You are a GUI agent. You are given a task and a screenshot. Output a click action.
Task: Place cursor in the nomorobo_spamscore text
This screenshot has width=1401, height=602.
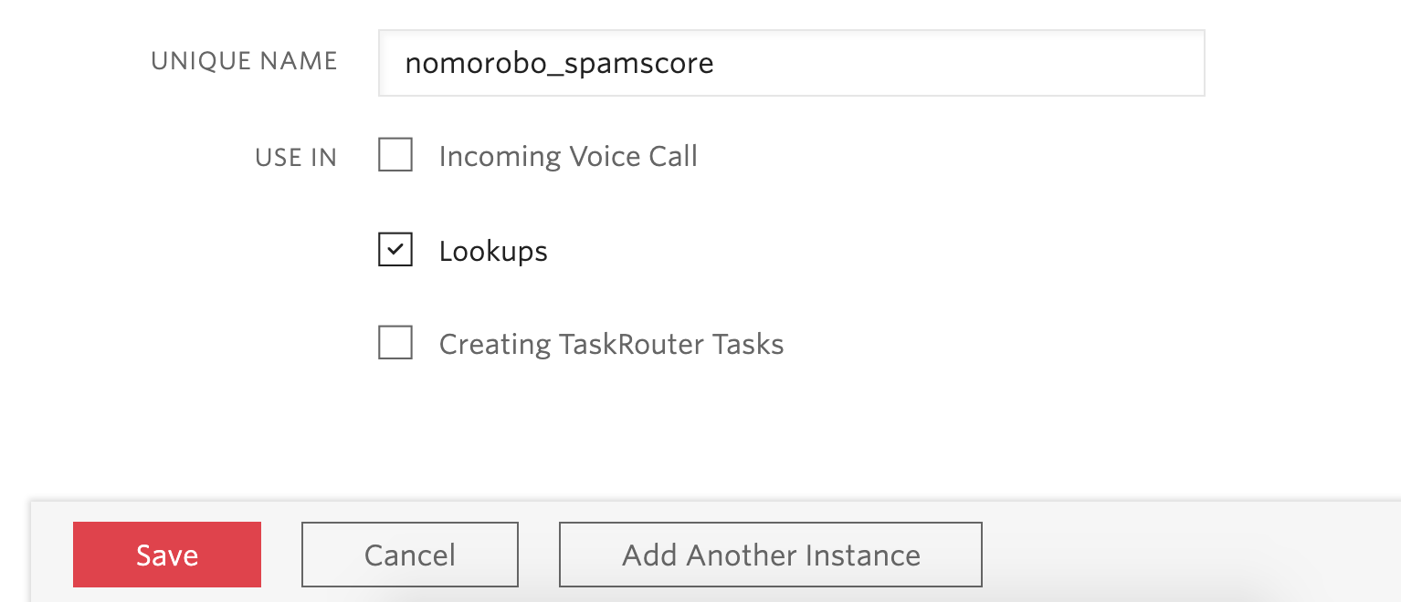click(x=559, y=63)
